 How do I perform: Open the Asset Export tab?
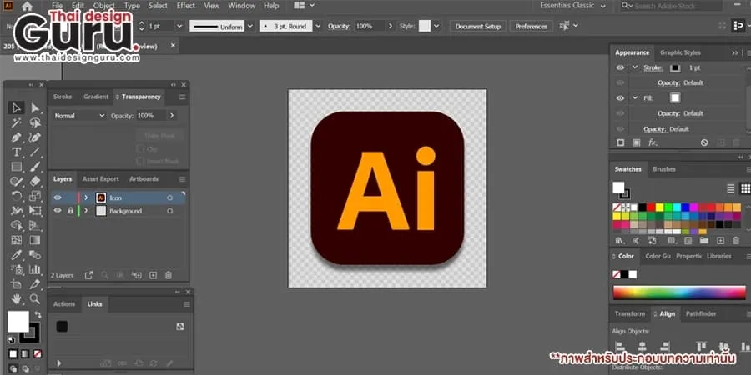[101, 179]
